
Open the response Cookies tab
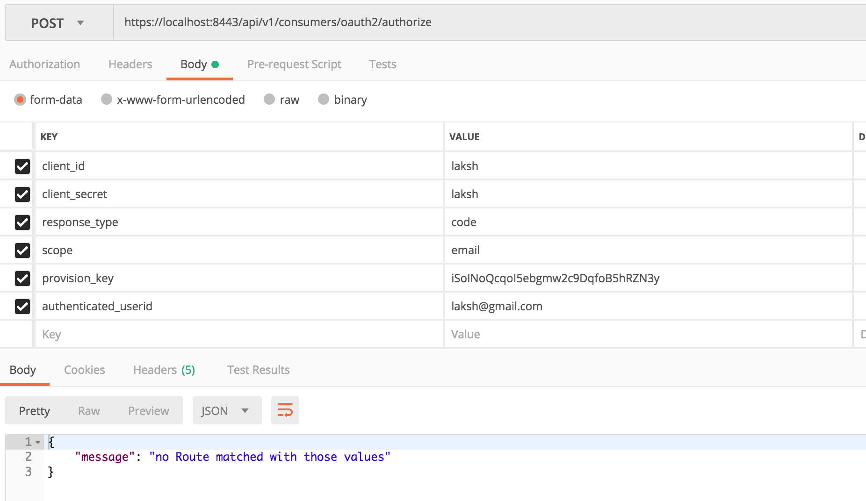[85, 370]
